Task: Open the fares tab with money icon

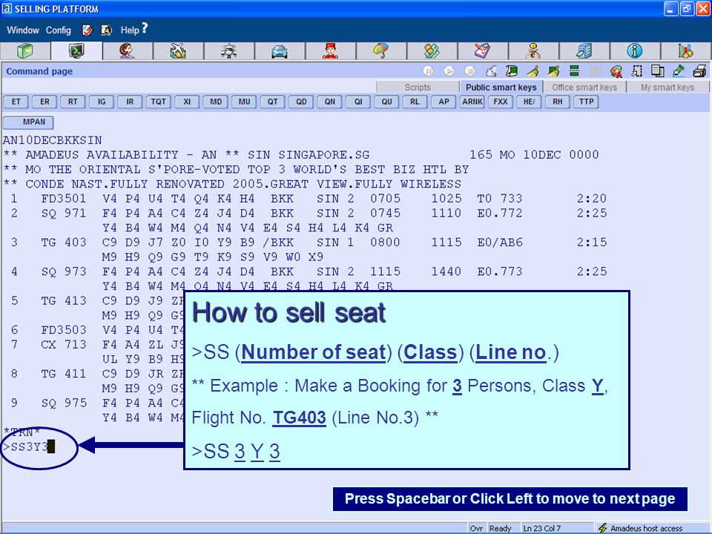Action: point(432,51)
